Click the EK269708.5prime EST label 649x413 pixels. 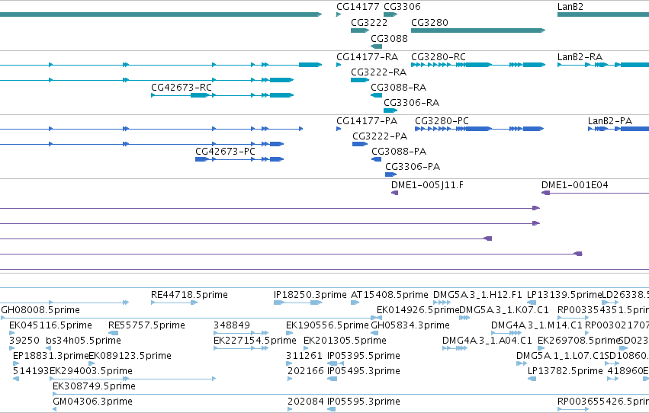578,341
